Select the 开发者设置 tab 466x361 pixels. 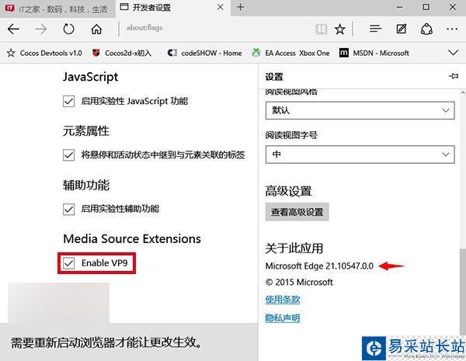[173, 8]
